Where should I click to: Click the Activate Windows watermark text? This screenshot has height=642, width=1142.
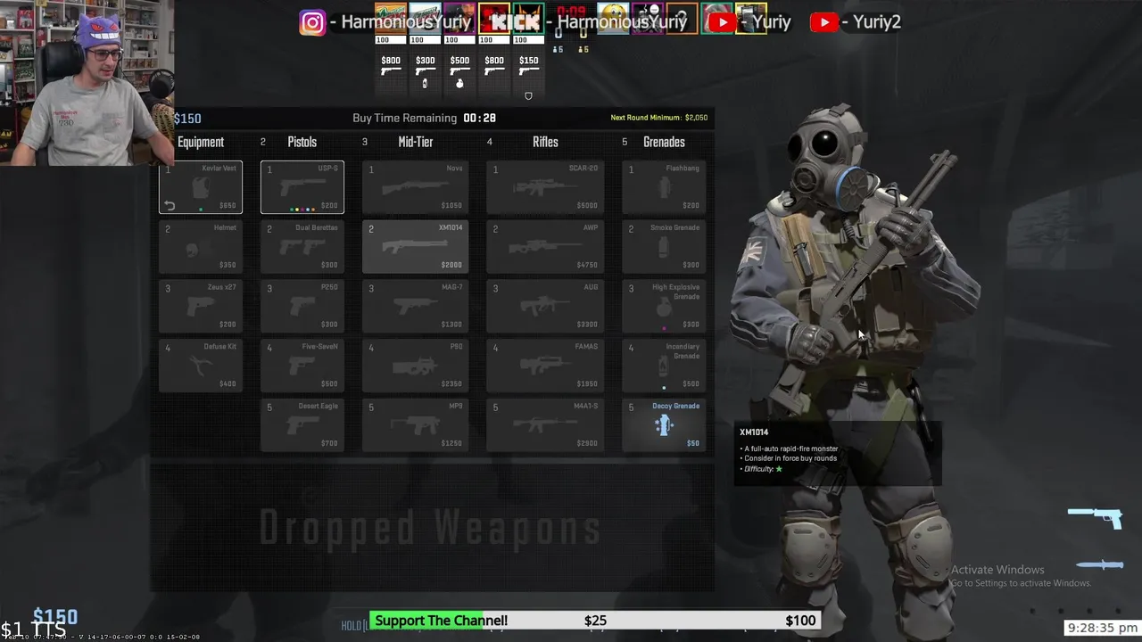[x=997, y=570]
